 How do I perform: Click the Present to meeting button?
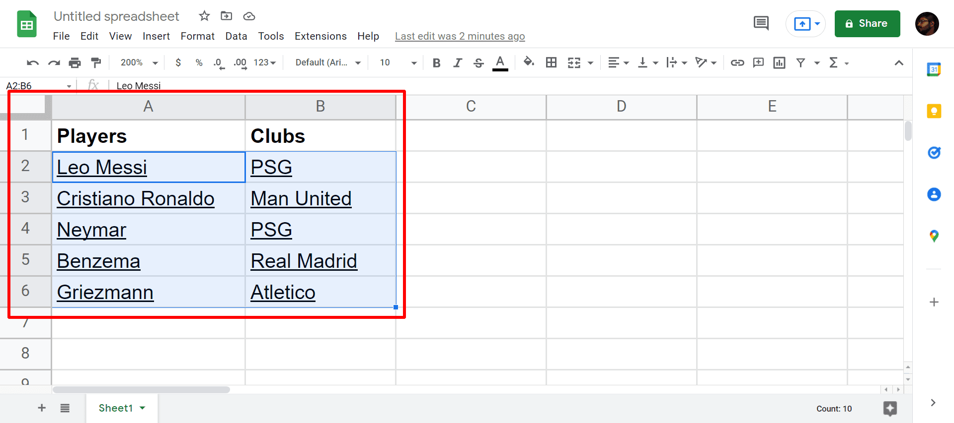(x=805, y=24)
